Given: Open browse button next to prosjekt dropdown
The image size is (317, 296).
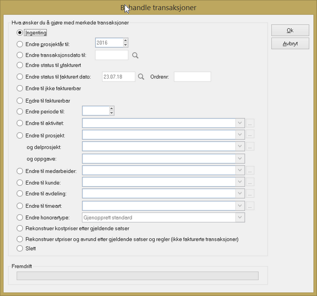Looking at the screenshot, I should click(250, 135).
